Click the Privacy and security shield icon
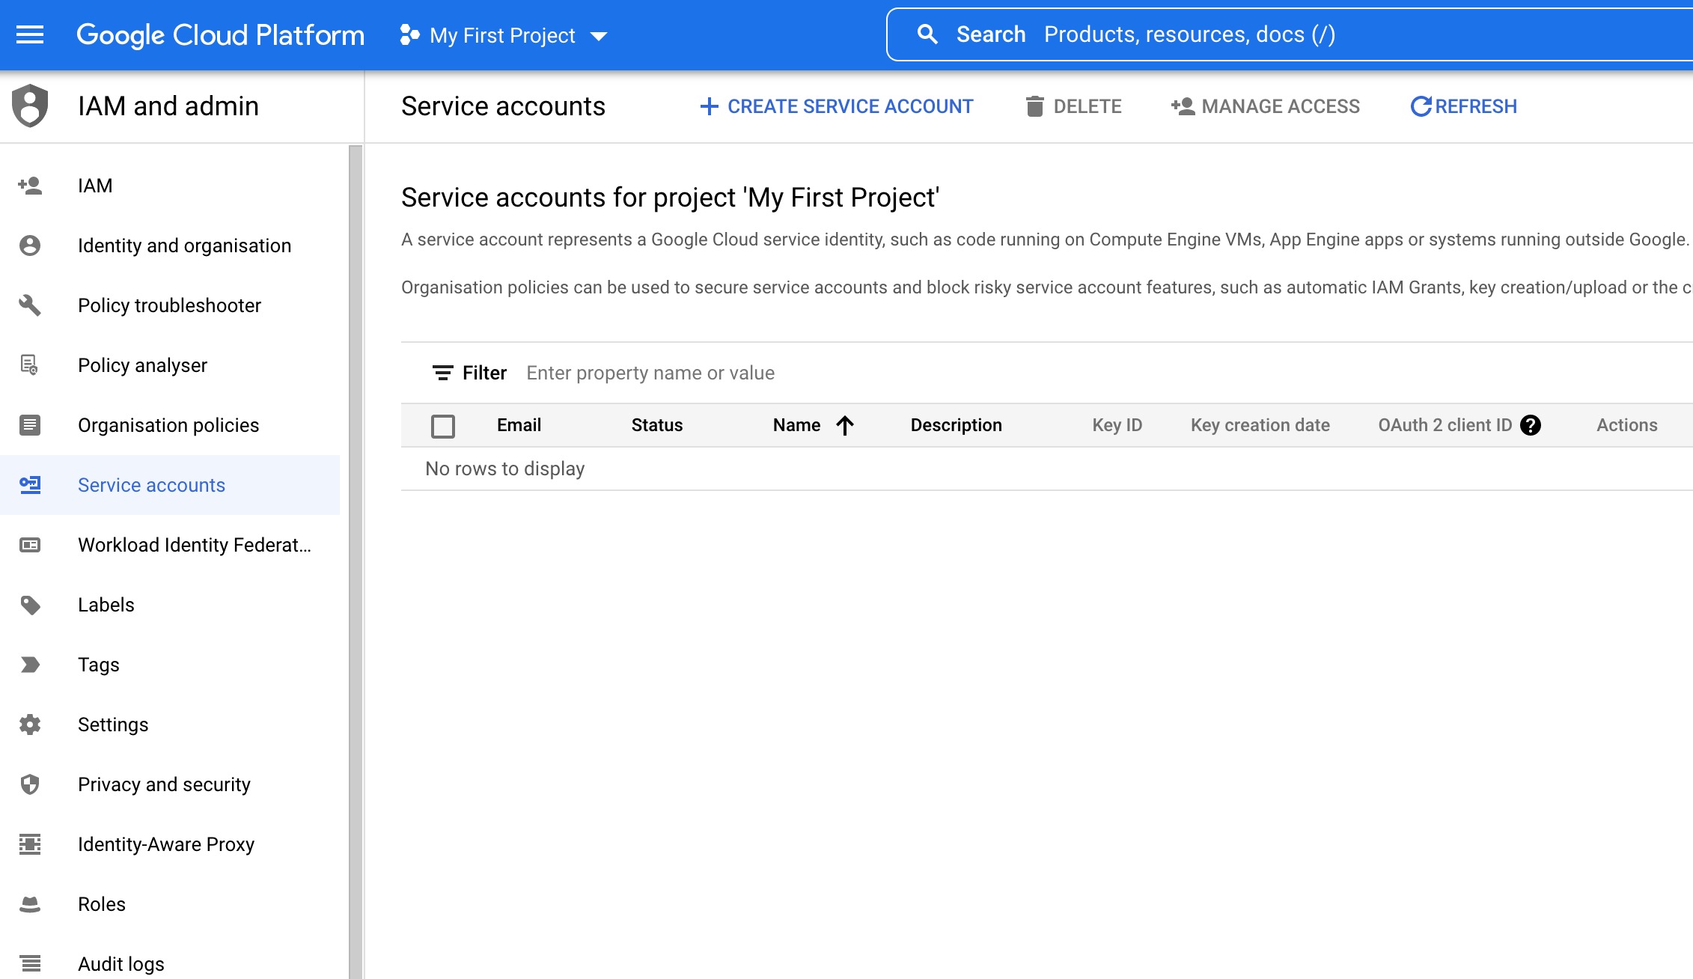This screenshot has height=979, width=1693. click(x=30, y=784)
